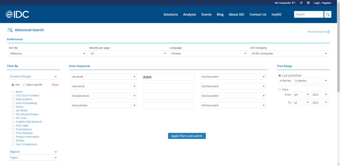The height and width of the screenshot is (166, 340).
Task: Check the Briefs checkbox
Action: [x=13, y=92]
